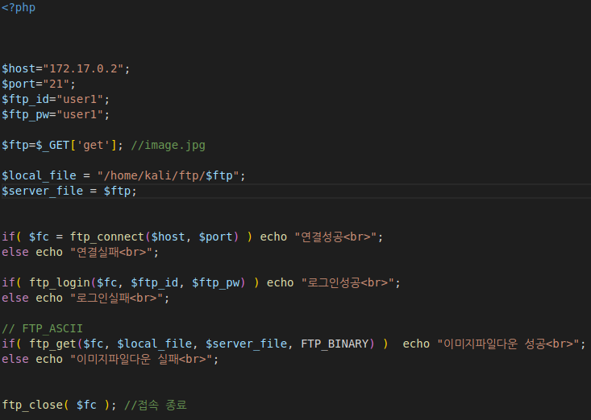Click the "/home/kali/ftp/$ftp" path string
Screen dimensions: 591x420
(168, 175)
